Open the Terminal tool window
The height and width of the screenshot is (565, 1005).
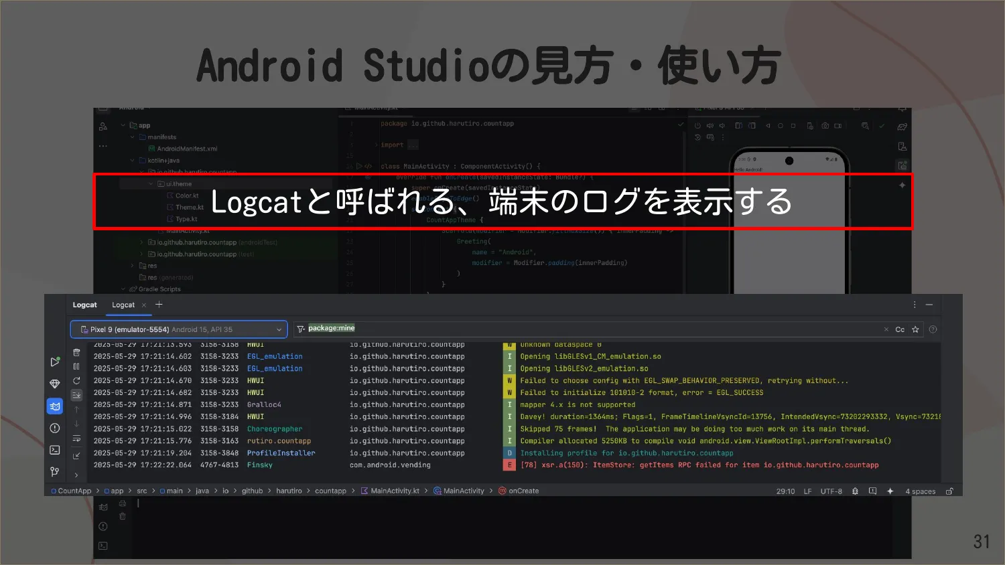tap(55, 450)
